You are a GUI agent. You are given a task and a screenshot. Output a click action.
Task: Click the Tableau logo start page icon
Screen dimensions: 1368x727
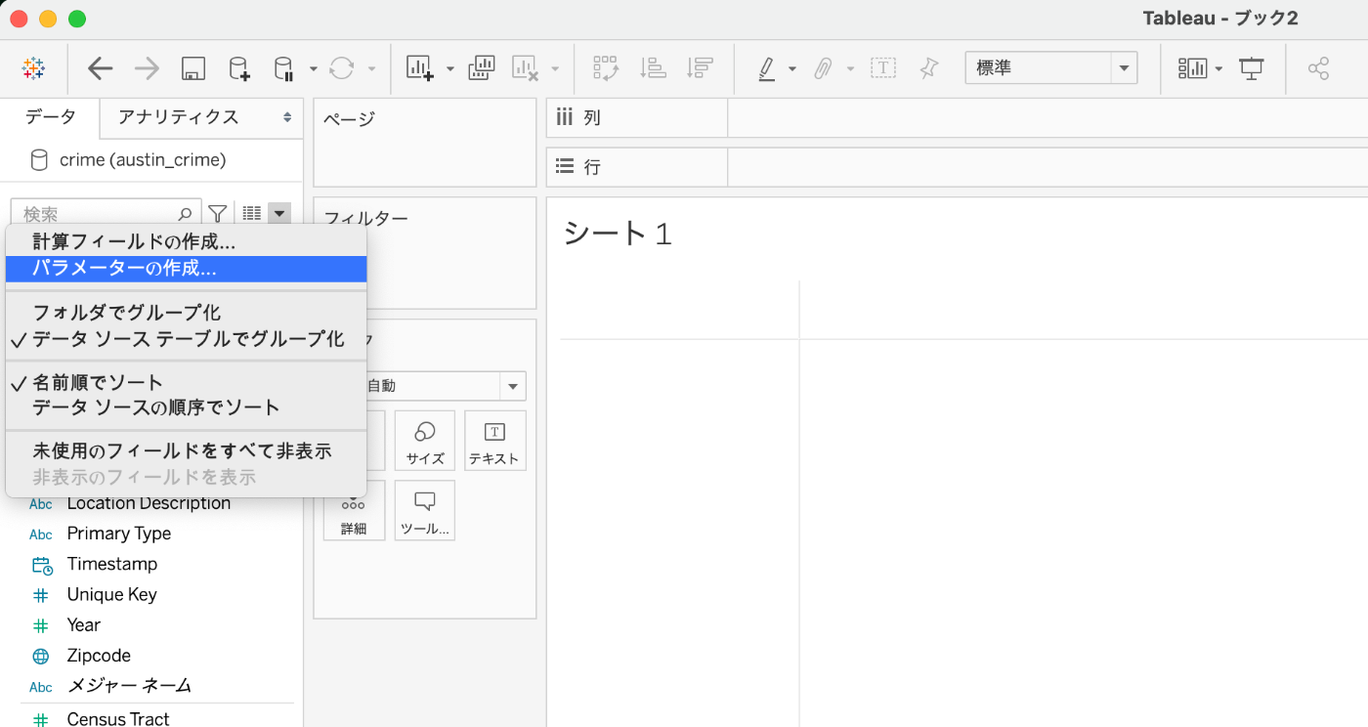click(x=33, y=68)
